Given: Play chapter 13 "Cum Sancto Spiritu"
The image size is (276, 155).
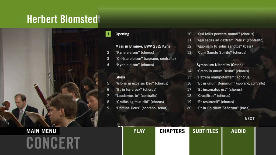Looking at the screenshot, I should [x=222, y=52].
